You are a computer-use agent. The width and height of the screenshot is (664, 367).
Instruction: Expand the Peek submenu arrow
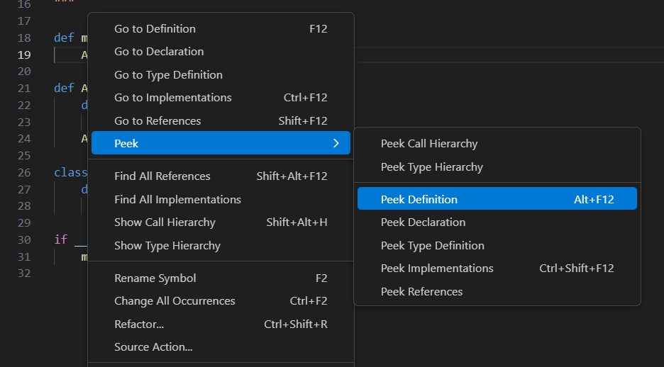[336, 144]
